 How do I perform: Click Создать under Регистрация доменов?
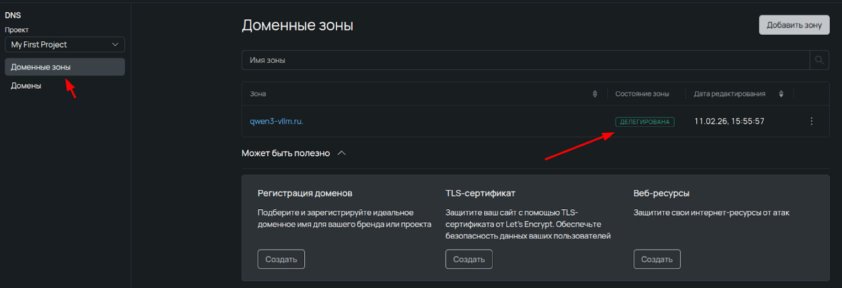(x=281, y=259)
